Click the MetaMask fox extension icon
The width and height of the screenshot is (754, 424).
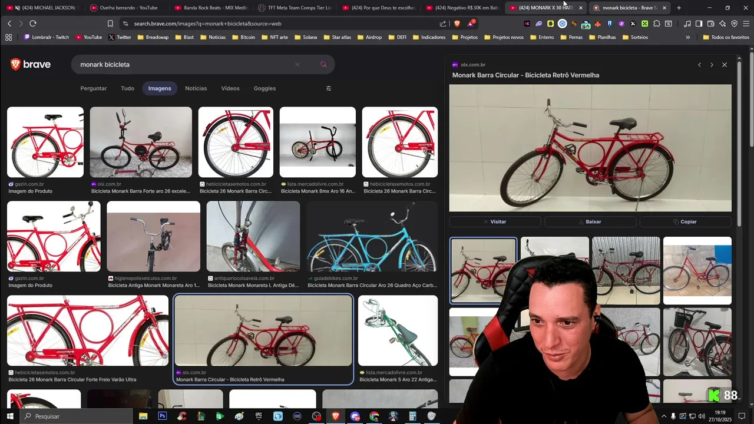(x=597, y=24)
